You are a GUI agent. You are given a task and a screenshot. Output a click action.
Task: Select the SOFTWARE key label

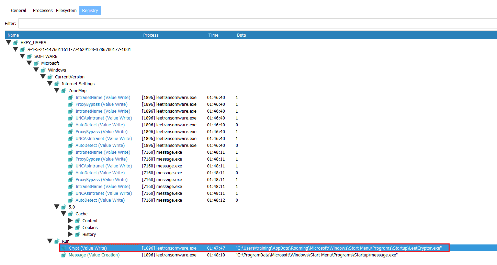(x=46, y=56)
